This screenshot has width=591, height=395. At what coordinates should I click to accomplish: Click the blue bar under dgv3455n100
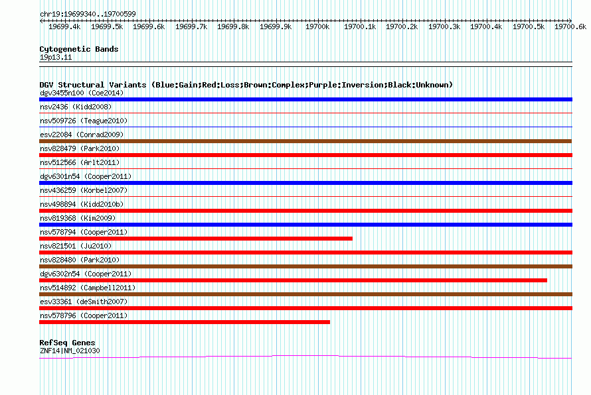[305, 99]
